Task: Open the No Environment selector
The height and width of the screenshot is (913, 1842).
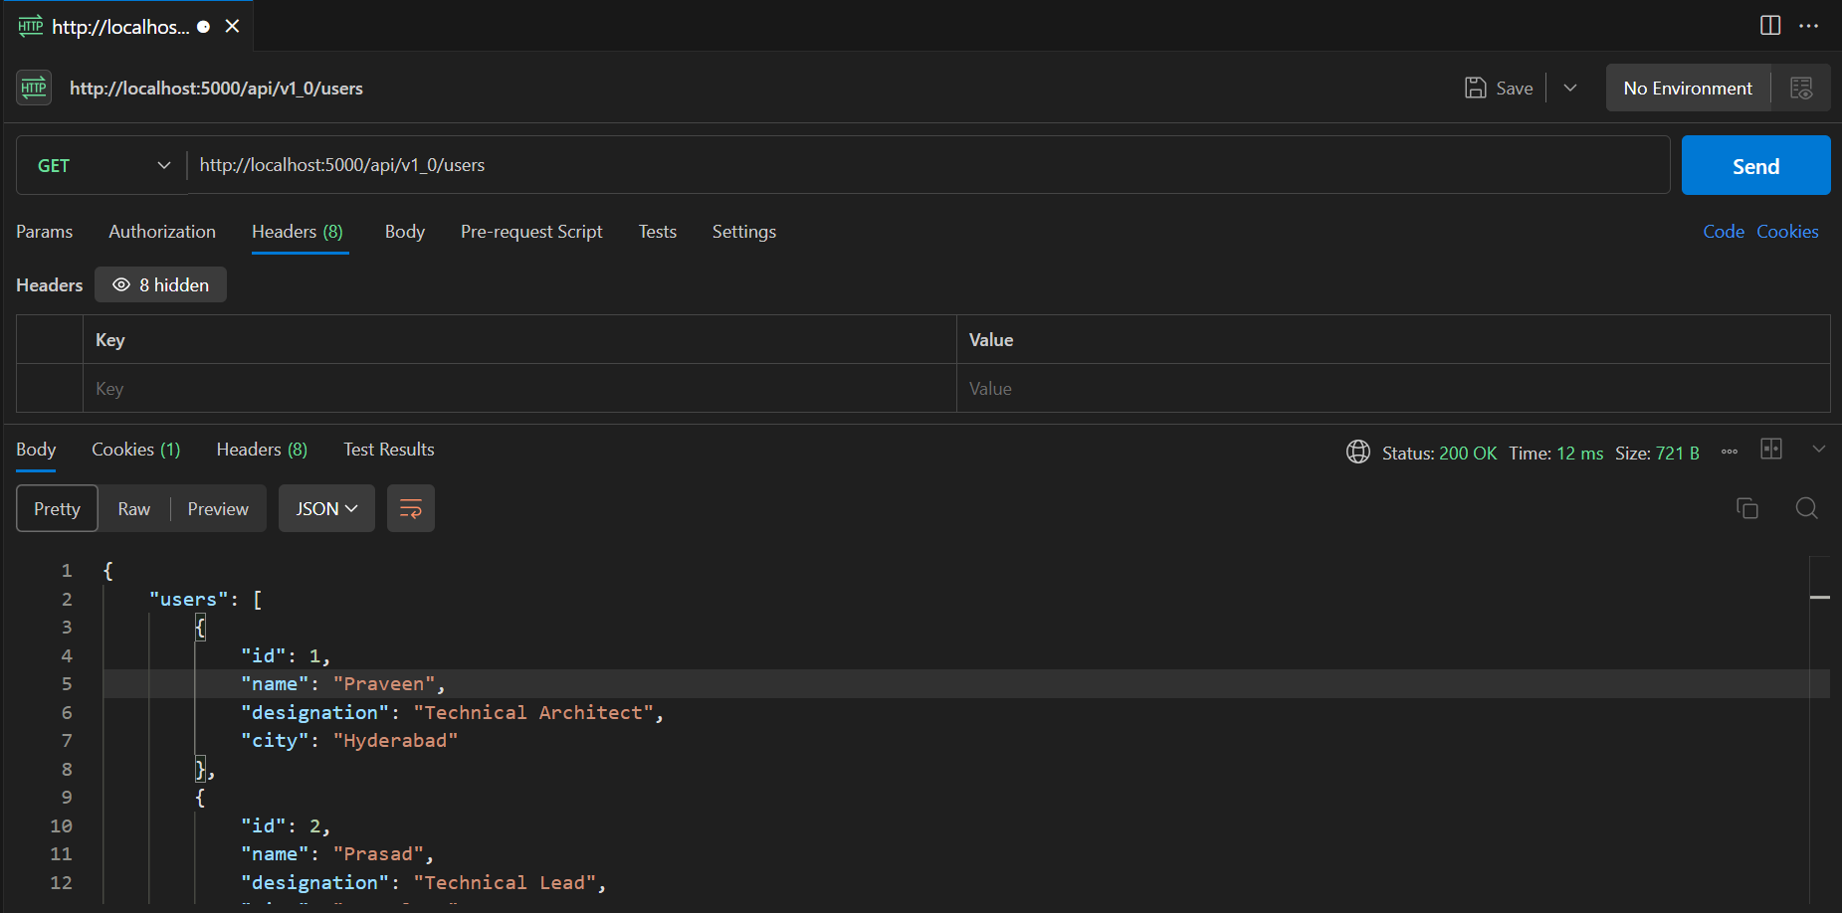Action: (1688, 88)
